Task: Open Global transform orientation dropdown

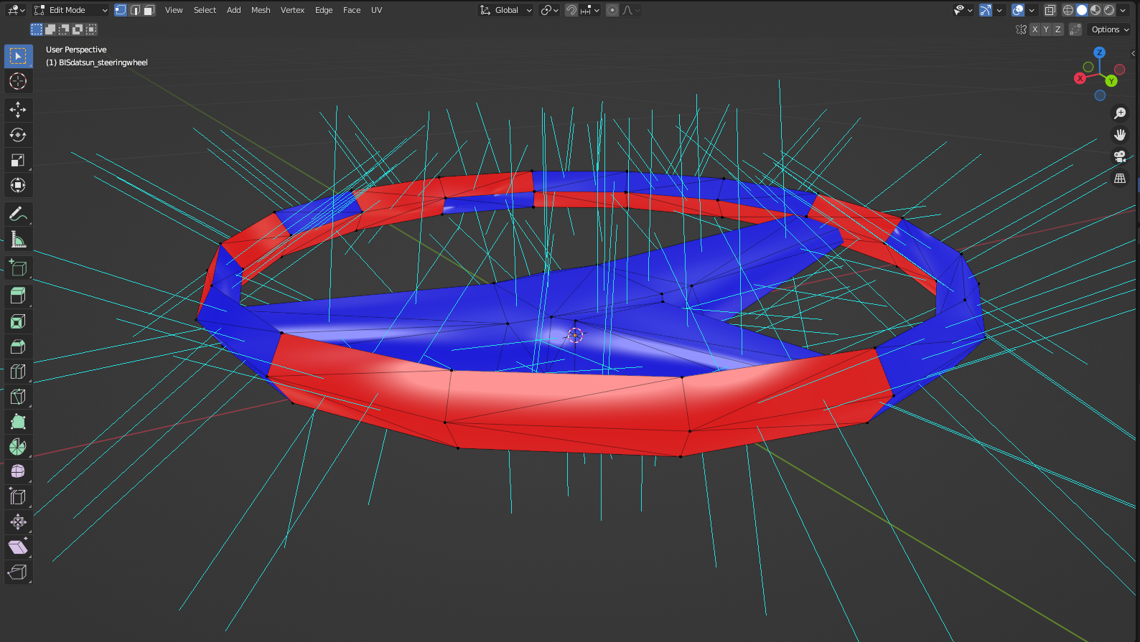Action: pyautogui.click(x=506, y=10)
